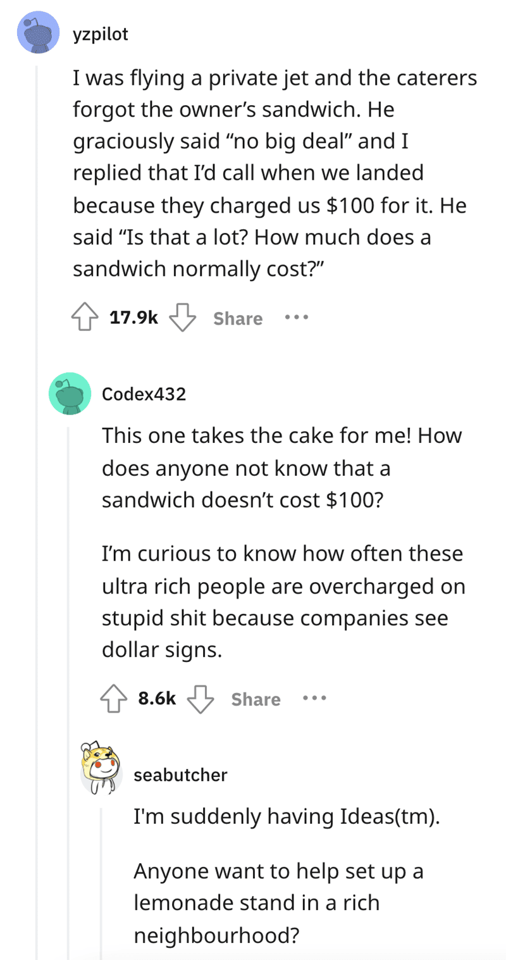
Task: Click the 17.9k vote count
Action: 134,318
